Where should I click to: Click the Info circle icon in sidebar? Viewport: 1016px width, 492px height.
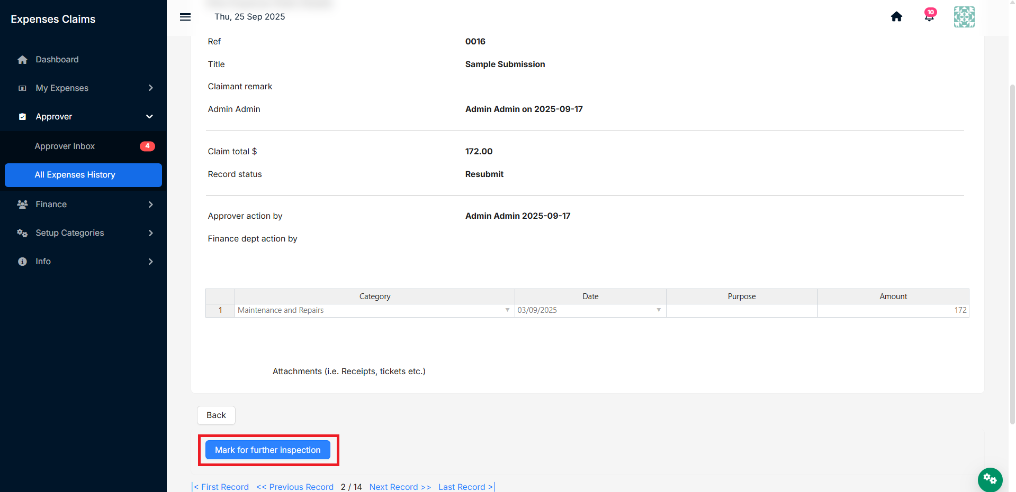pos(22,262)
